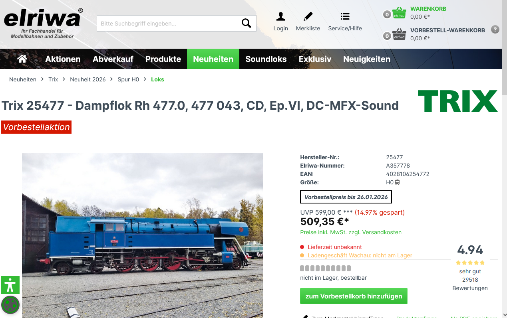The width and height of the screenshot is (507, 318).
Task: Click the 4.94 star ratings widget
Action: tap(470, 267)
